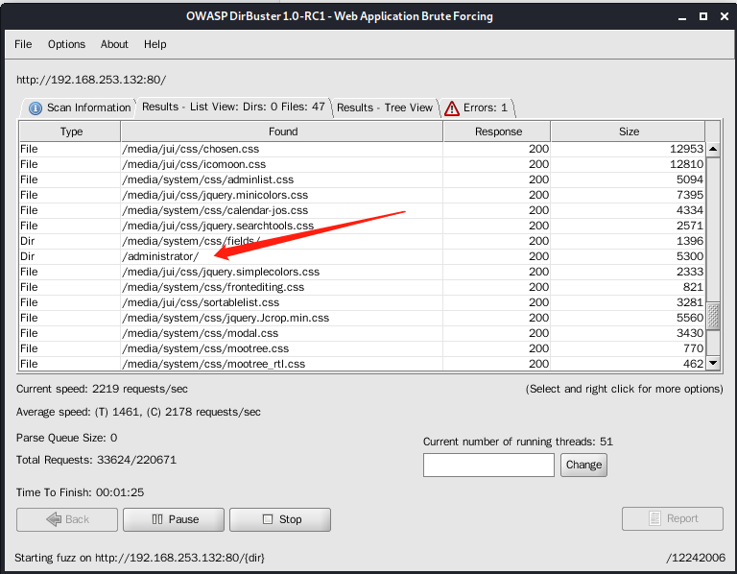The image size is (737, 574).
Task: Switch to Scan Information tab
Action: coord(79,108)
